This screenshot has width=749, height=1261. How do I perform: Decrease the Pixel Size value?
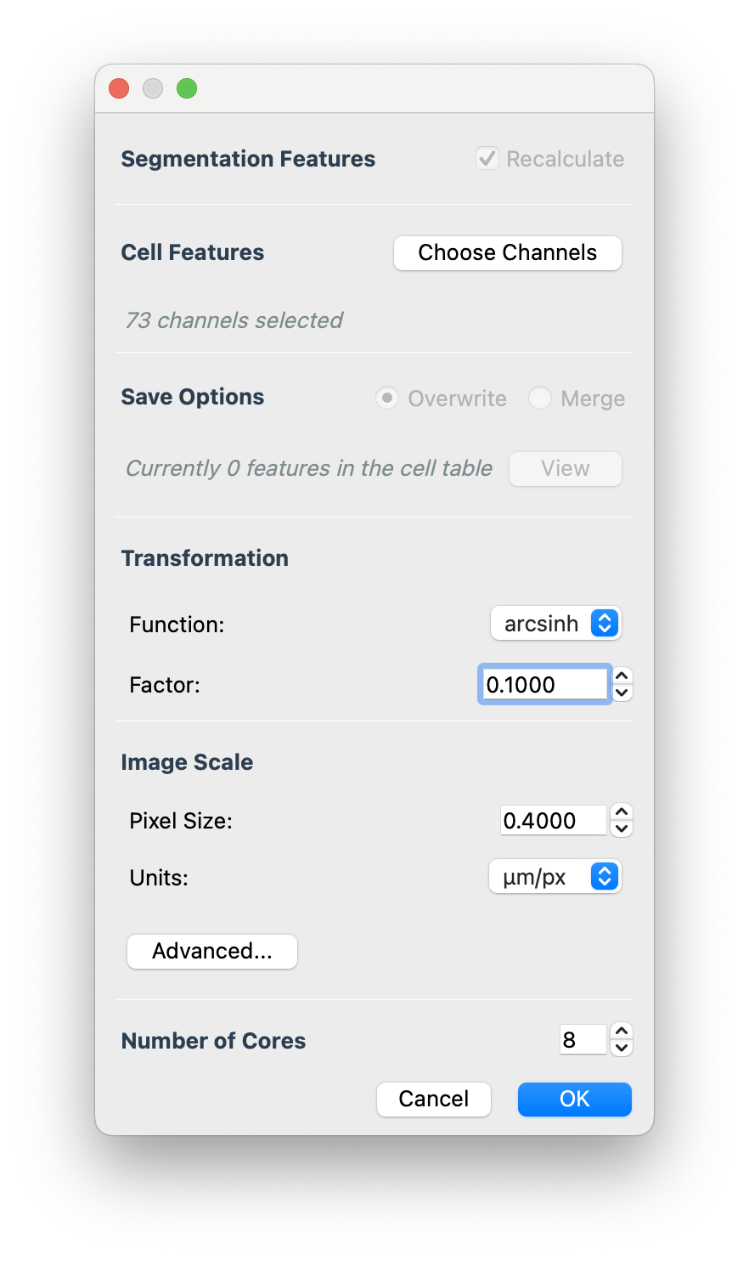pyautogui.click(x=621, y=828)
